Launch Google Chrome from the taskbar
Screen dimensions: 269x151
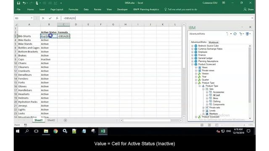click(x=55, y=131)
